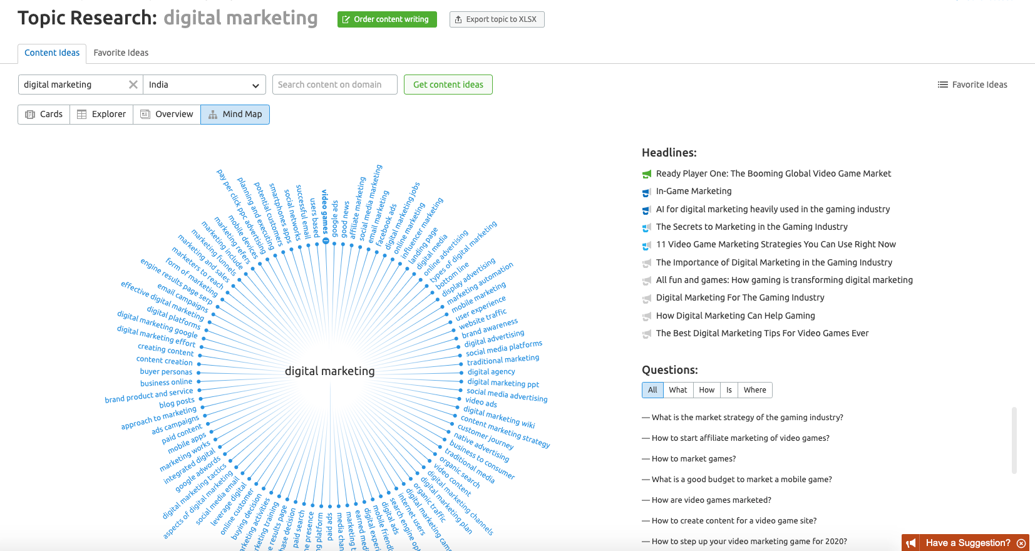This screenshot has width=1035, height=551.
Task: Open the India country dropdown
Action: (x=205, y=85)
